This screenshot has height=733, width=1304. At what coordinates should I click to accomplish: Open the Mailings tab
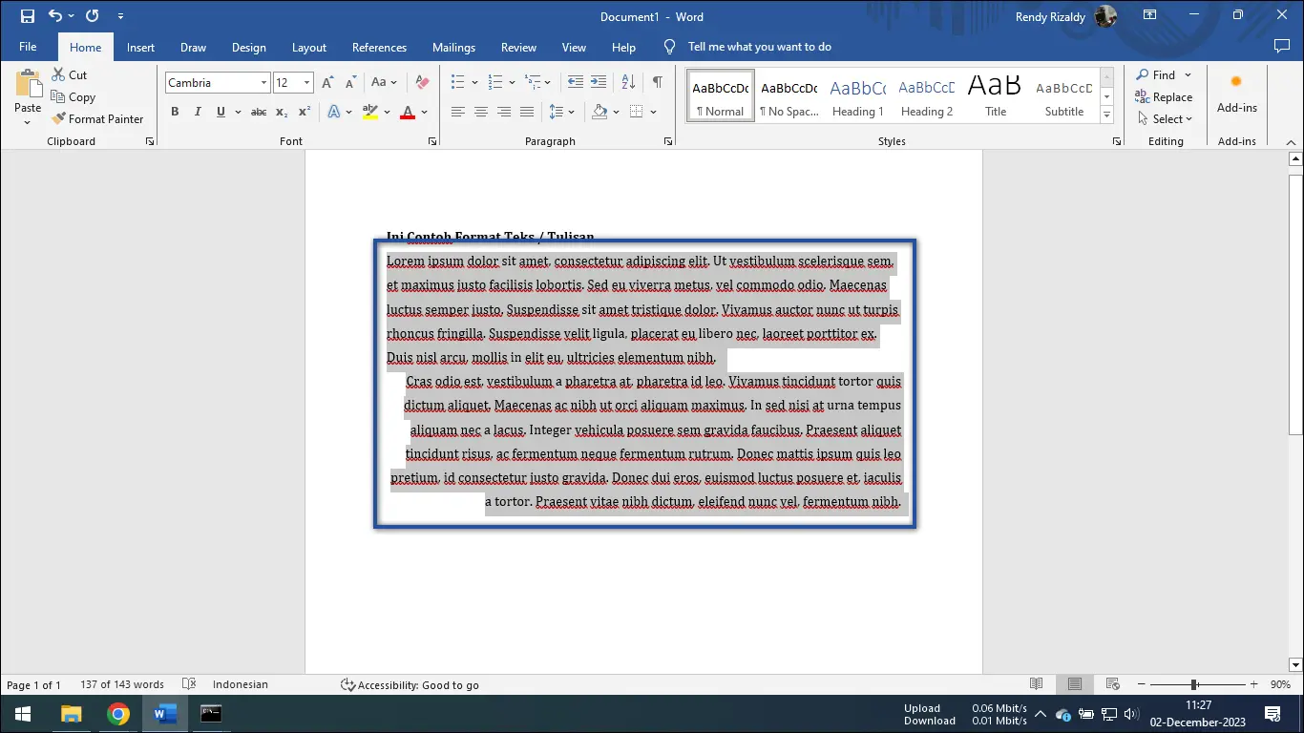(x=453, y=47)
